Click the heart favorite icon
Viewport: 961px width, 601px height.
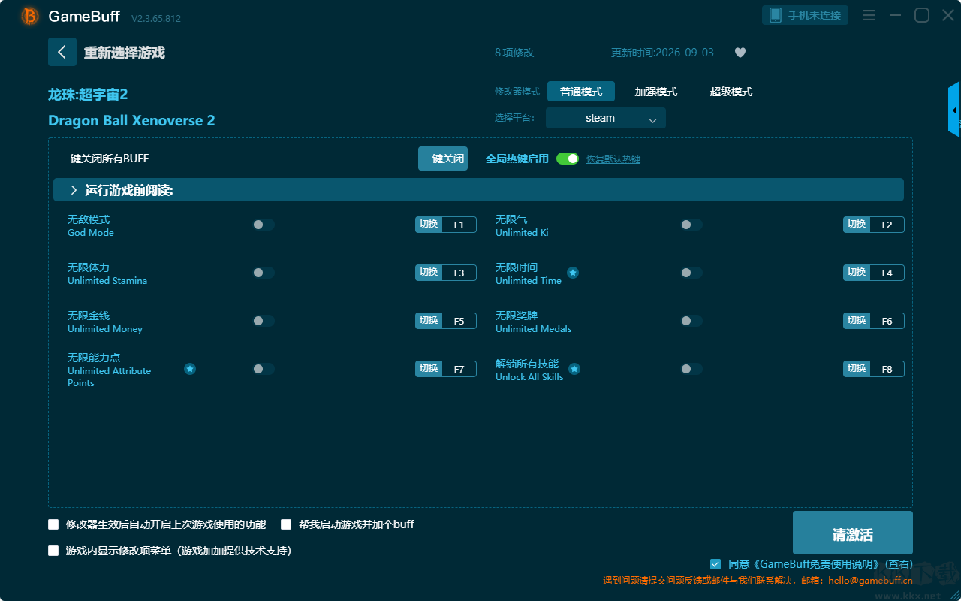click(740, 53)
